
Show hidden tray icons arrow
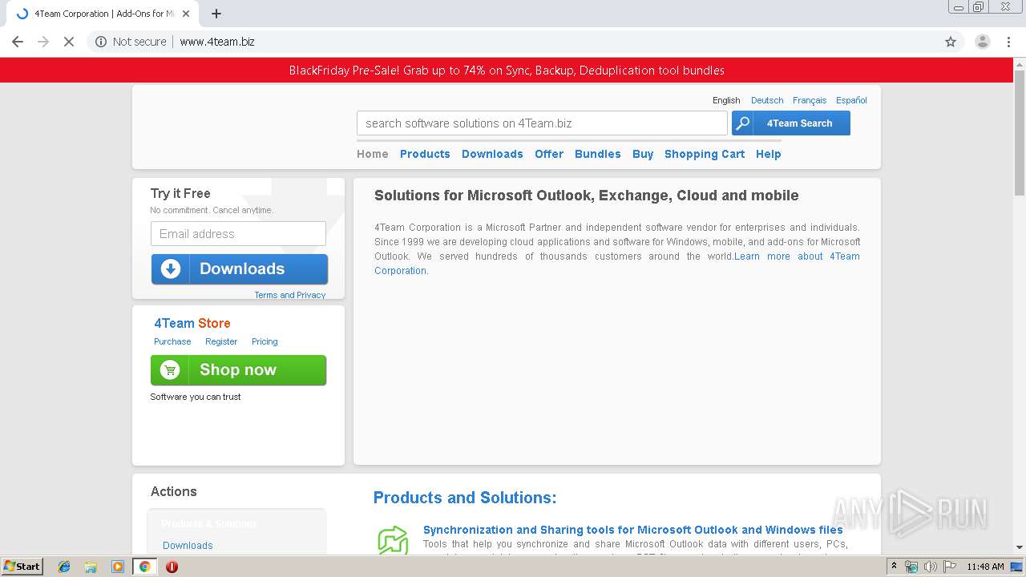click(894, 567)
